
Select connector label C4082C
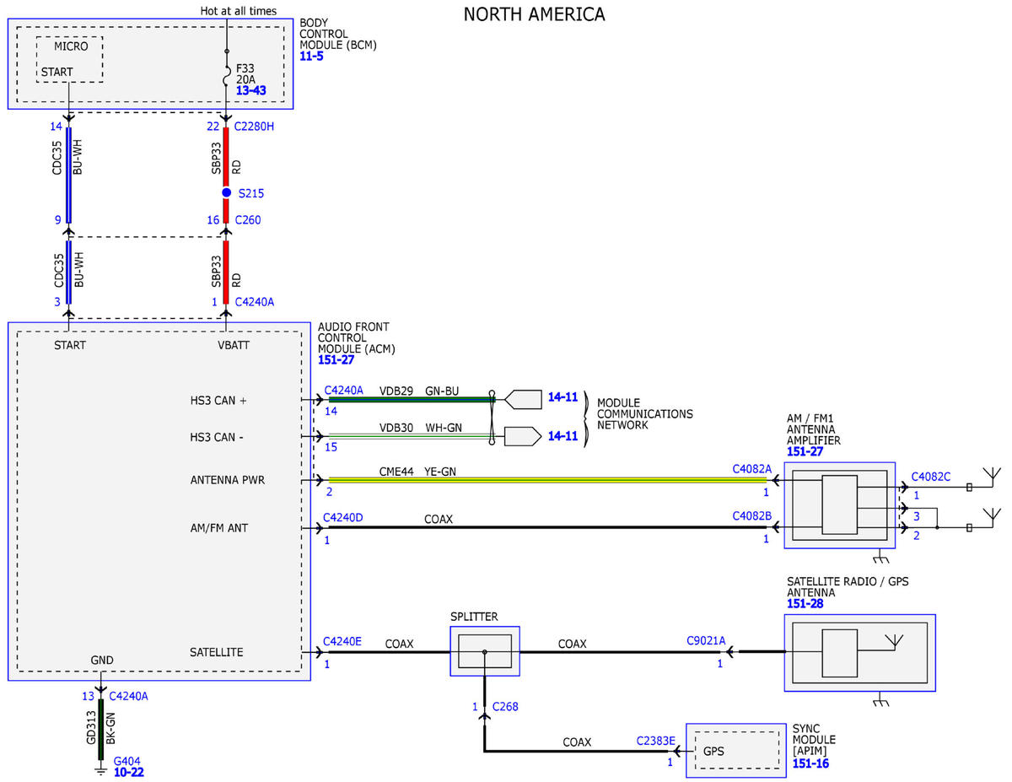click(x=931, y=476)
